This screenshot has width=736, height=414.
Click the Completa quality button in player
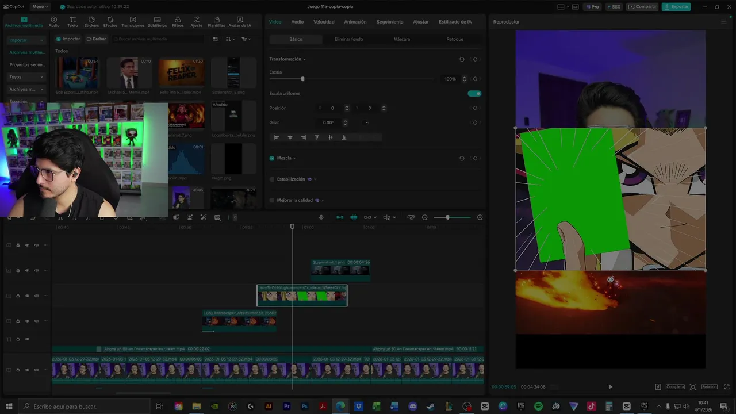[x=675, y=387]
